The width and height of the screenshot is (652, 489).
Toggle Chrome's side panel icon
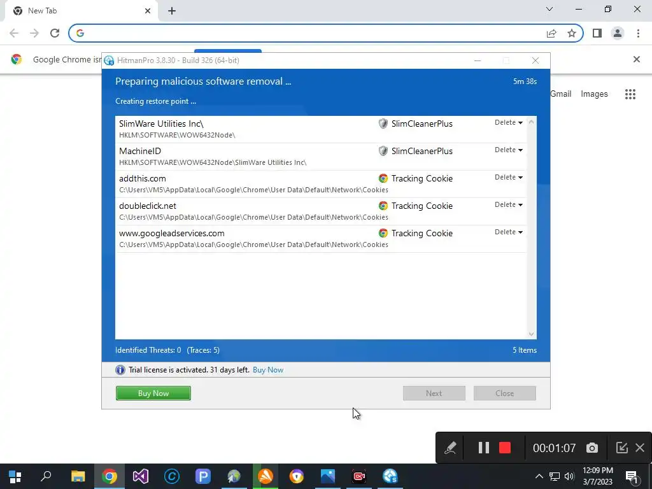click(597, 33)
